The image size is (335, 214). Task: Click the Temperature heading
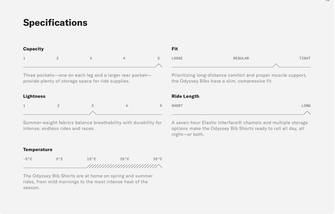pos(38,150)
